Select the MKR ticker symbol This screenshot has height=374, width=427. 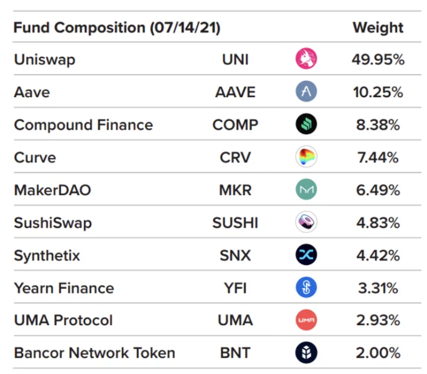click(235, 190)
